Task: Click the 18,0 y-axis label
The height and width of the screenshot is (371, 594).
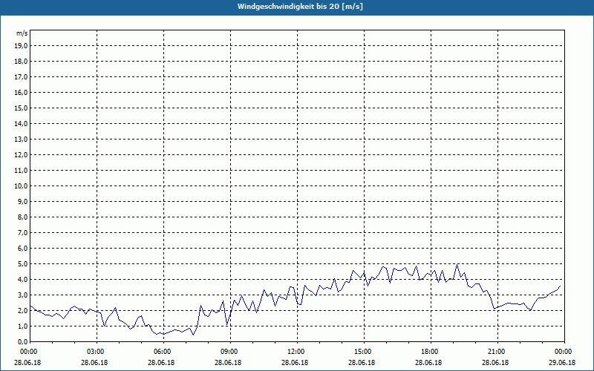Action: (21, 62)
